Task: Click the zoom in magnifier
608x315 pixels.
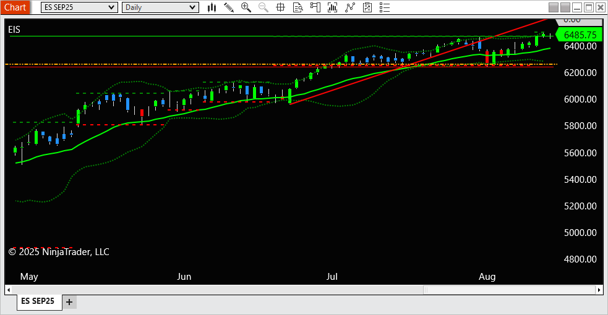Action: pyautogui.click(x=246, y=7)
